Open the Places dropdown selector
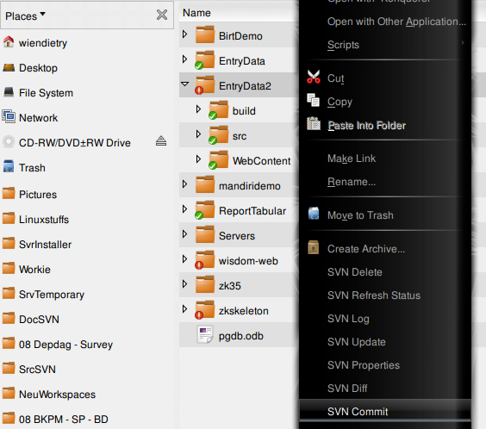 25,16
